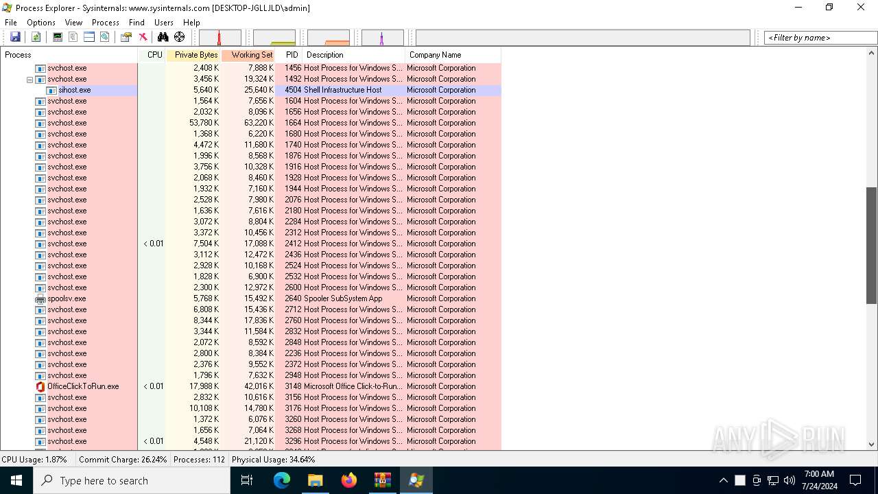Screen dimensions: 878x494
Task: Open Firefox from the taskbar
Action: (349, 480)
